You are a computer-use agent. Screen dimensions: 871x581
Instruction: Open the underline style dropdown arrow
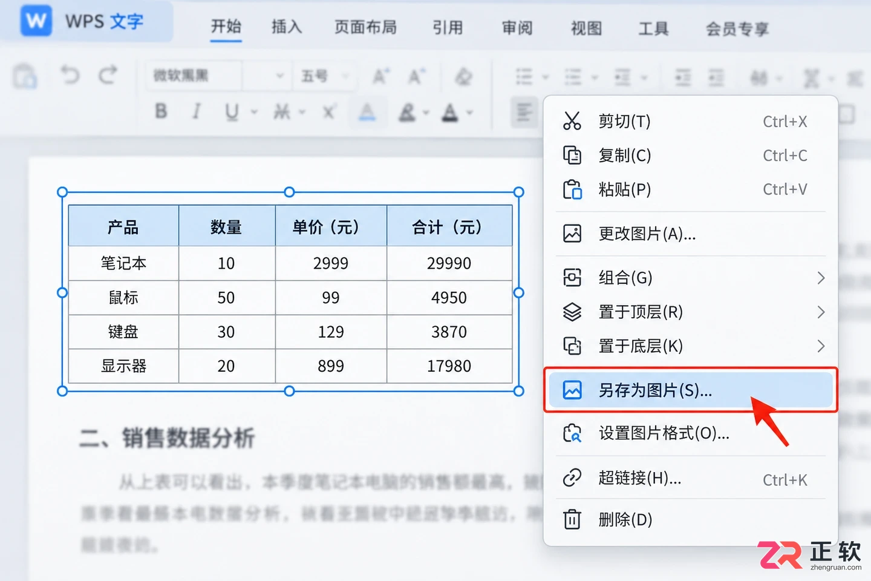point(254,112)
